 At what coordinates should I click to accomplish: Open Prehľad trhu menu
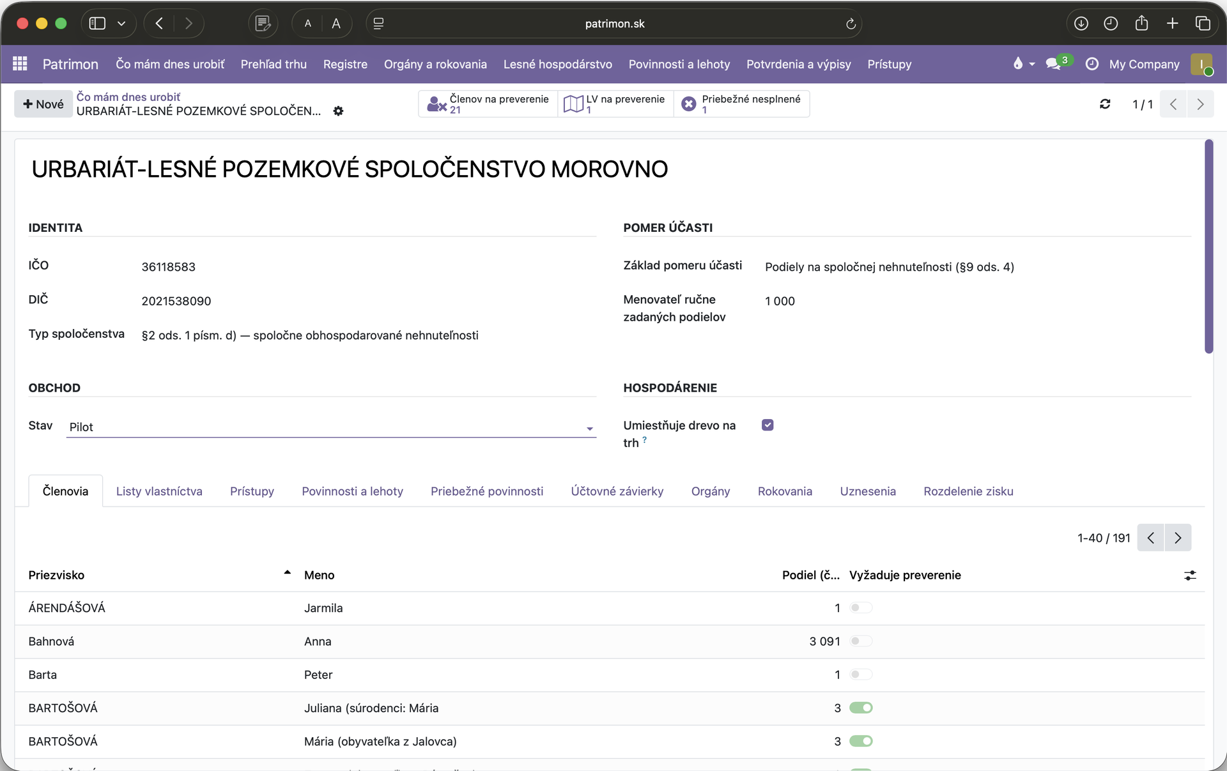(x=274, y=64)
